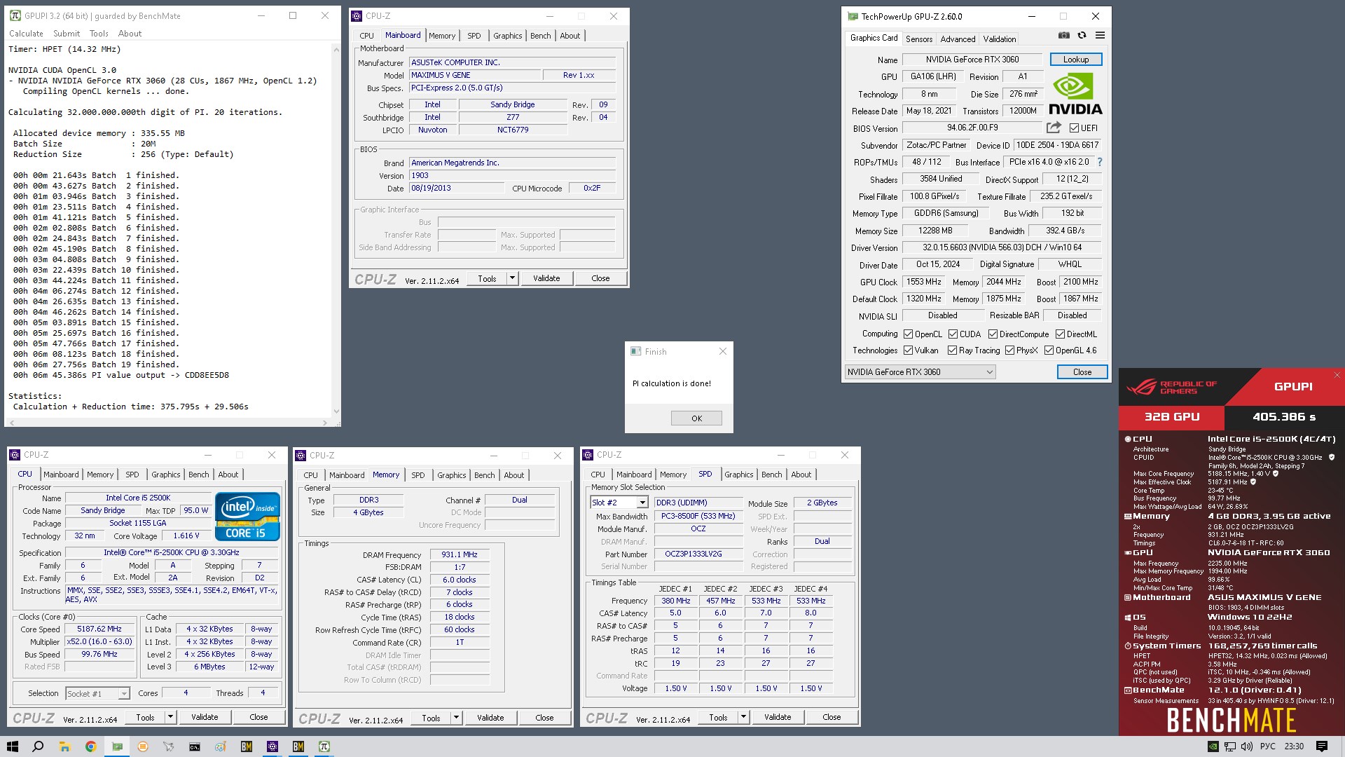This screenshot has width=1345, height=757.
Task: Click the GPUPI horizontal scrollbar right arrow
Action: tap(324, 423)
